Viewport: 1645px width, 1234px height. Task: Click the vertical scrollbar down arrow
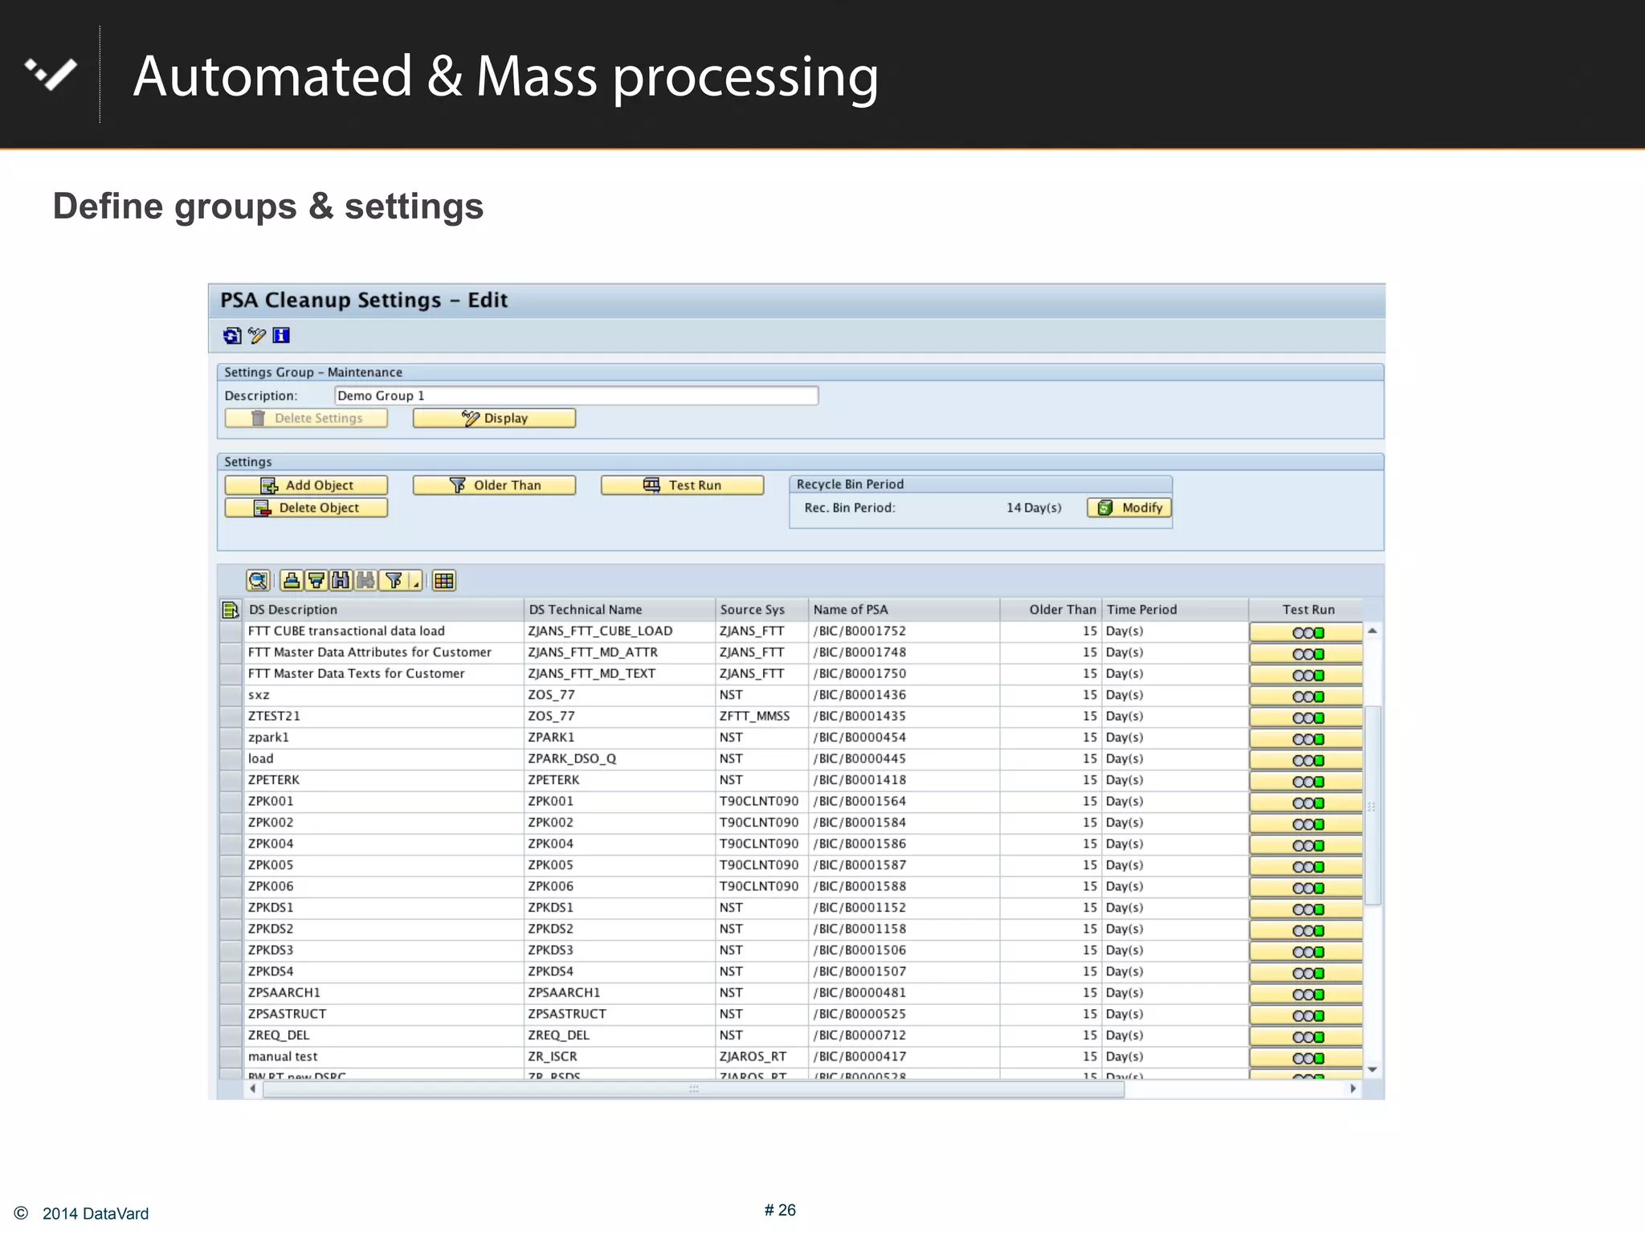coord(1373,1069)
